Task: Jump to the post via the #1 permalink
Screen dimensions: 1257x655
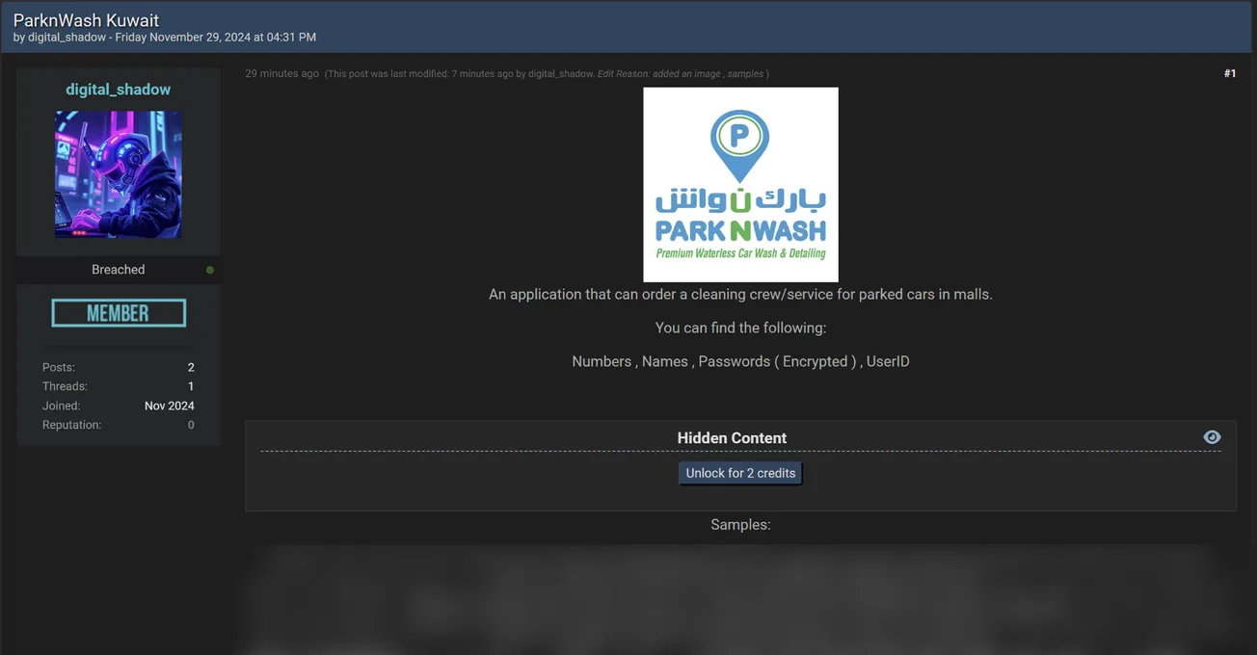Action: (1229, 72)
